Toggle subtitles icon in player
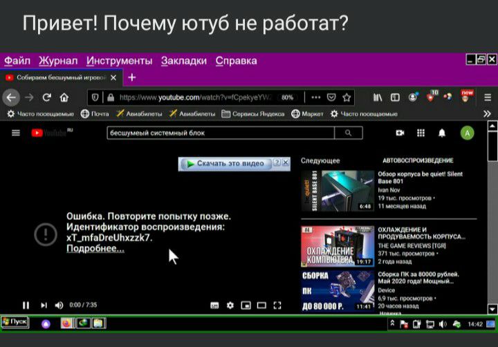The height and width of the screenshot is (347, 498). (x=214, y=306)
